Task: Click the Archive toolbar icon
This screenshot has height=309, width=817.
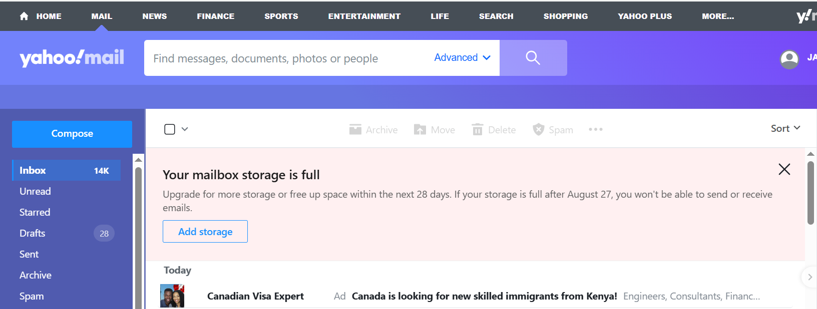Action: (x=355, y=130)
